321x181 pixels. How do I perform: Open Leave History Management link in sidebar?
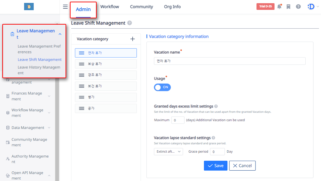pyautogui.click(x=39, y=70)
